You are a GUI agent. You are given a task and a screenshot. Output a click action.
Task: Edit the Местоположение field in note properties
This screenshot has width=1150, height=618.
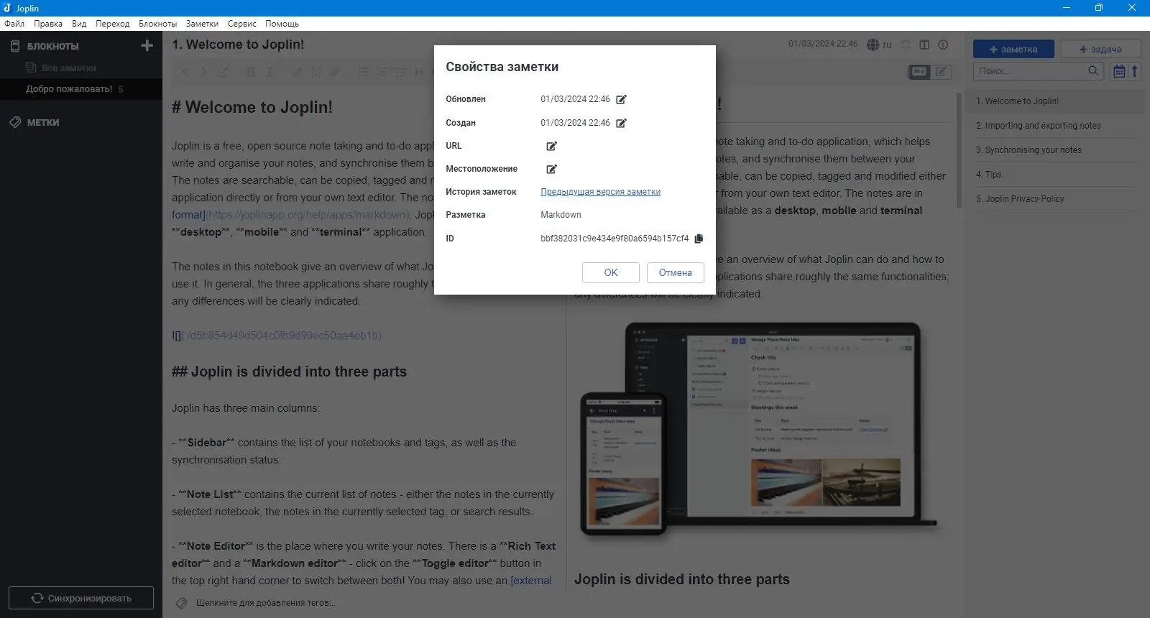click(x=552, y=169)
